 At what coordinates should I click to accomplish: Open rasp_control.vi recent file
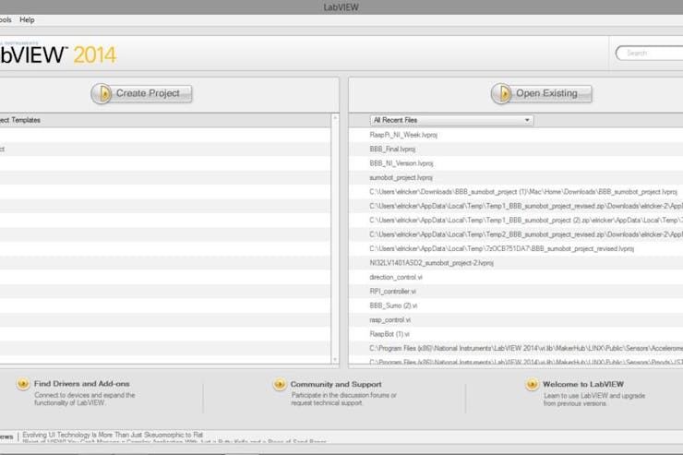coord(389,320)
